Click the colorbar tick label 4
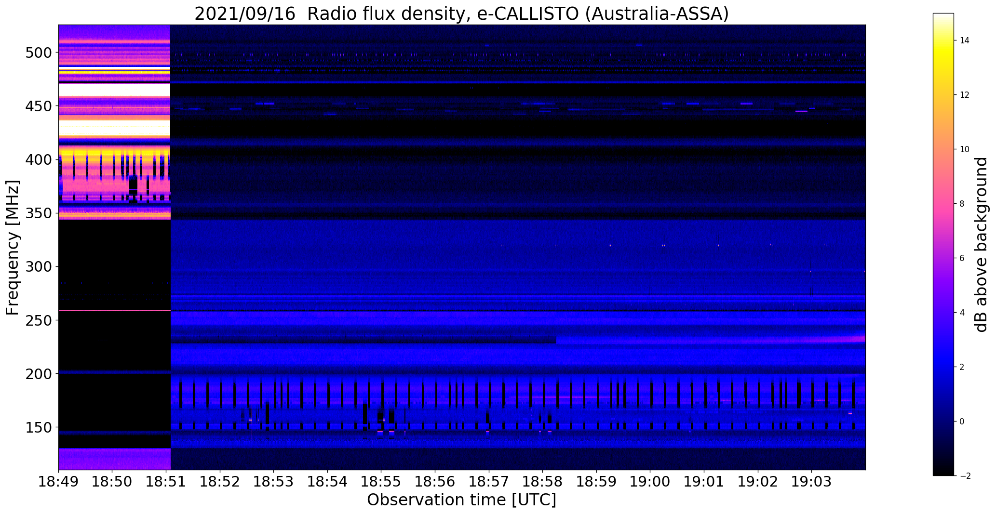This screenshot has width=996, height=514. pyautogui.click(x=962, y=313)
